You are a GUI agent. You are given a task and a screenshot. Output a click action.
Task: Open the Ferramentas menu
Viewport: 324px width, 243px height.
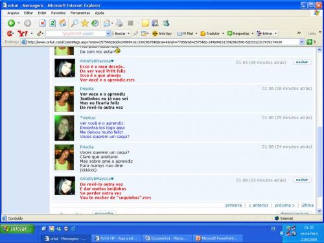(x=80, y=13)
